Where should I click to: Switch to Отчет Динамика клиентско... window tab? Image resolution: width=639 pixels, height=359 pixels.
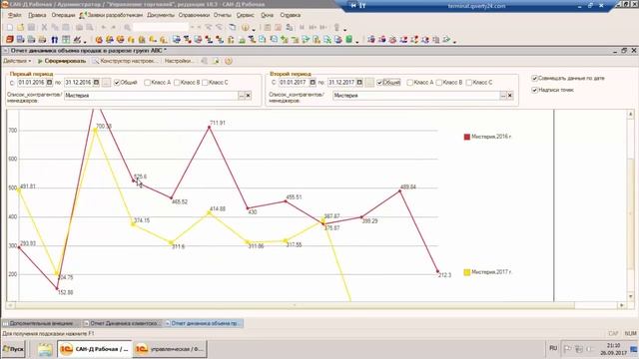[x=122, y=323]
